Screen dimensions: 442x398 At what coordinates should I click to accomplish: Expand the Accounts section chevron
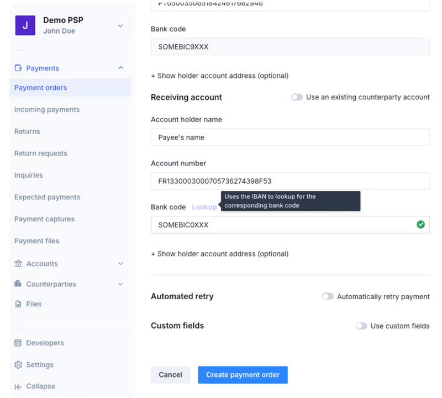121,264
